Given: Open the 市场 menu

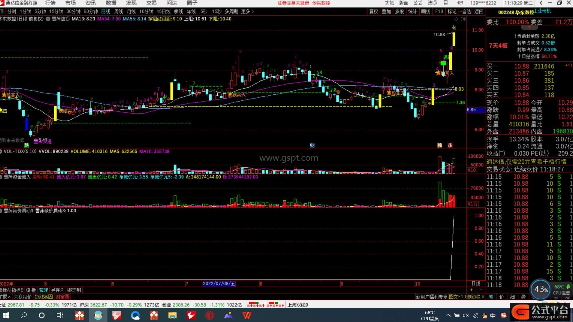Looking at the screenshot, I should tap(71, 3).
